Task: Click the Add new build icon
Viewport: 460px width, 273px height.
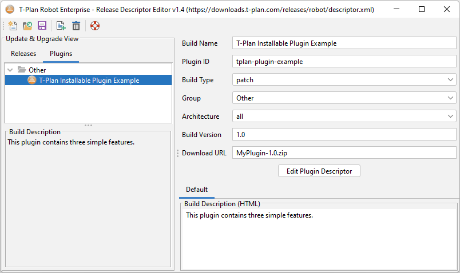Action: tap(61, 26)
